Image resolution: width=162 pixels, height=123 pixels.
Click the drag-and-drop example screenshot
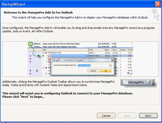pos(80,59)
